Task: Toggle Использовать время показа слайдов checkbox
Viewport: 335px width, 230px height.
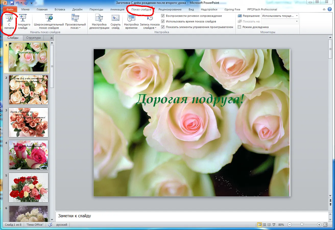Action: pyautogui.click(x=163, y=21)
